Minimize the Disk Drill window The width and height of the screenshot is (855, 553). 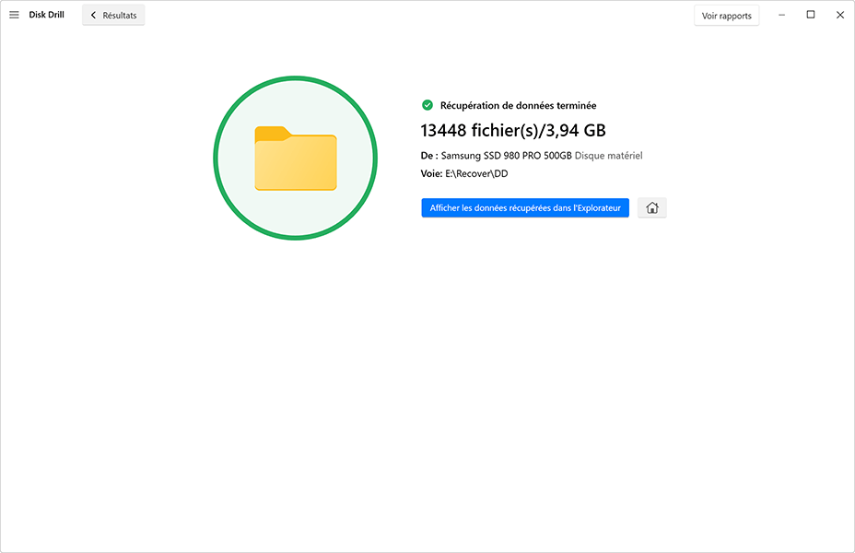pyautogui.click(x=781, y=15)
